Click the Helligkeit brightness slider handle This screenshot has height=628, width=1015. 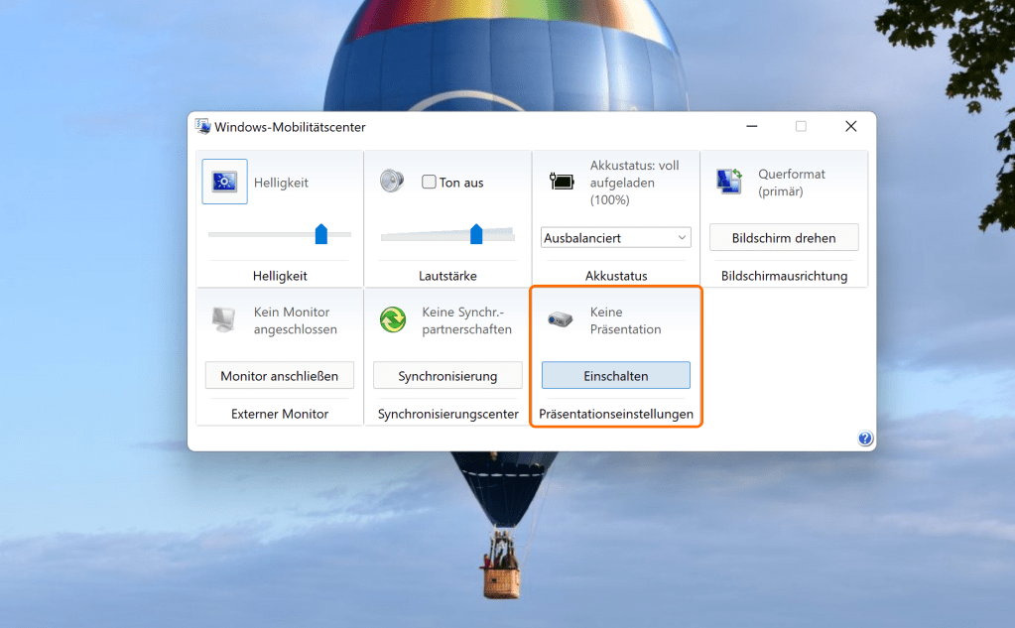[320, 234]
